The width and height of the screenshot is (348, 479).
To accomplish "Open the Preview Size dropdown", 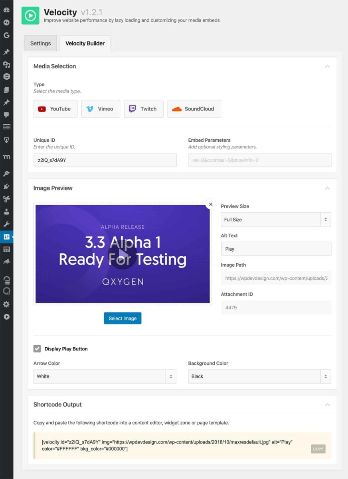I will [276, 220].
